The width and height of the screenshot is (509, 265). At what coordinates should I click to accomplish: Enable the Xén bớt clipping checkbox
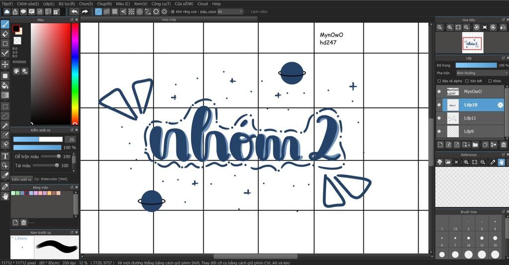pyautogui.click(x=467, y=81)
